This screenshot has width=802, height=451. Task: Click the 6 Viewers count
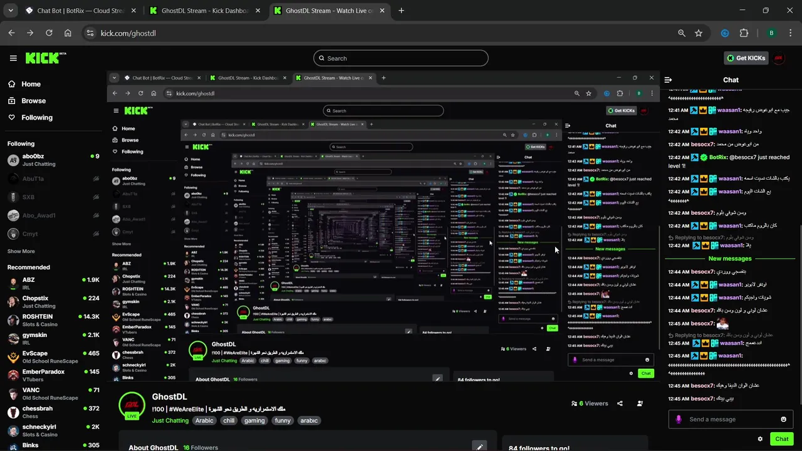pos(589,403)
